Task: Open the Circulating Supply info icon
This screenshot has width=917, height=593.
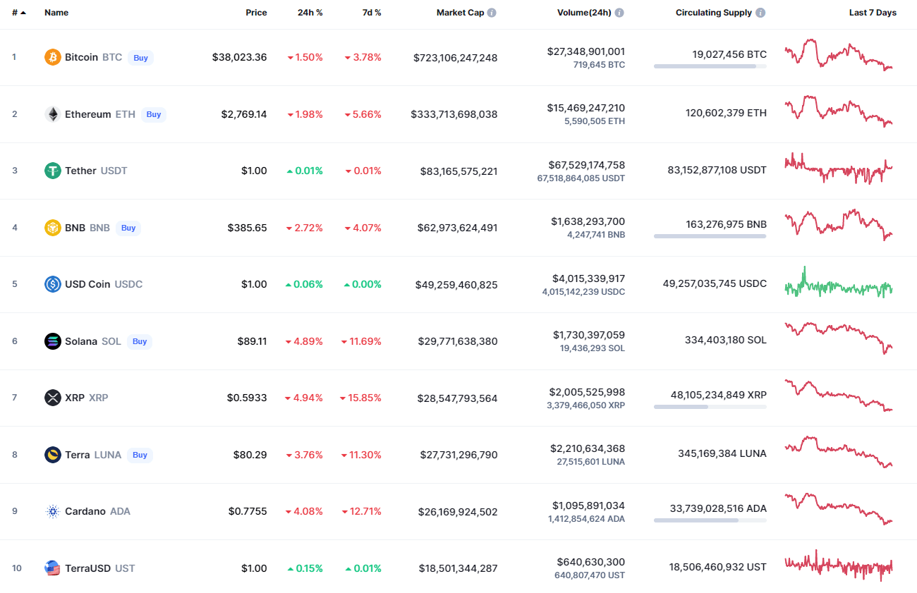Action: point(760,13)
